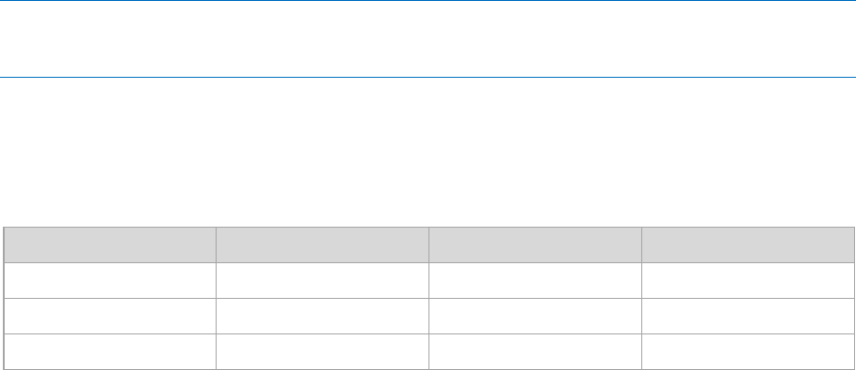The height and width of the screenshot is (370, 856).
Task: Activate bottom table row, fourth column cell
Action: coord(748,351)
